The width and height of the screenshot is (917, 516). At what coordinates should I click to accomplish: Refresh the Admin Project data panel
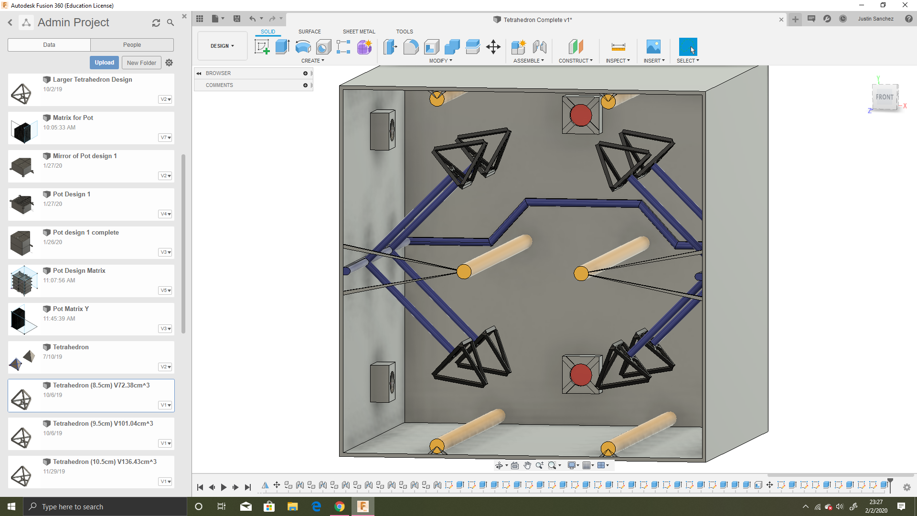(156, 22)
